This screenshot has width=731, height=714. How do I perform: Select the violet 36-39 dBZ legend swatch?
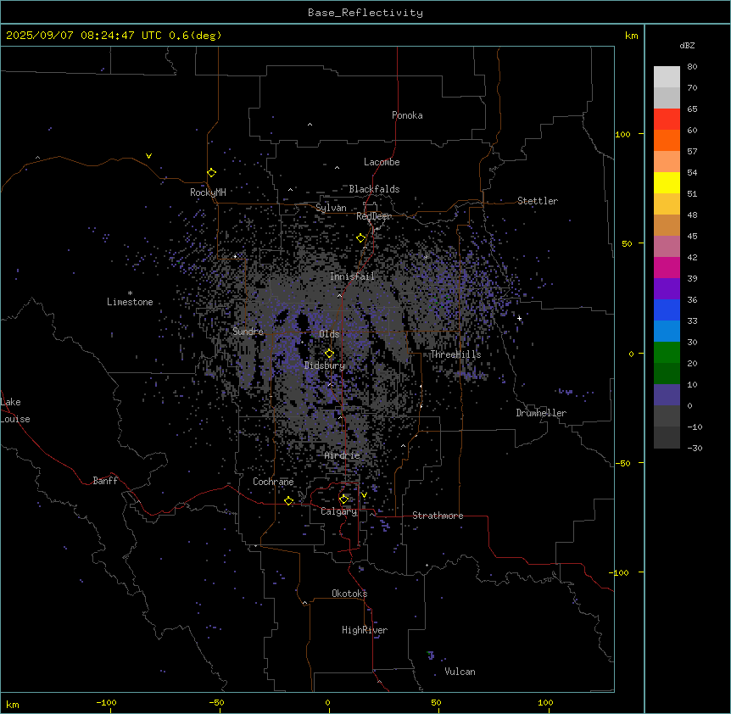point(667,289)
